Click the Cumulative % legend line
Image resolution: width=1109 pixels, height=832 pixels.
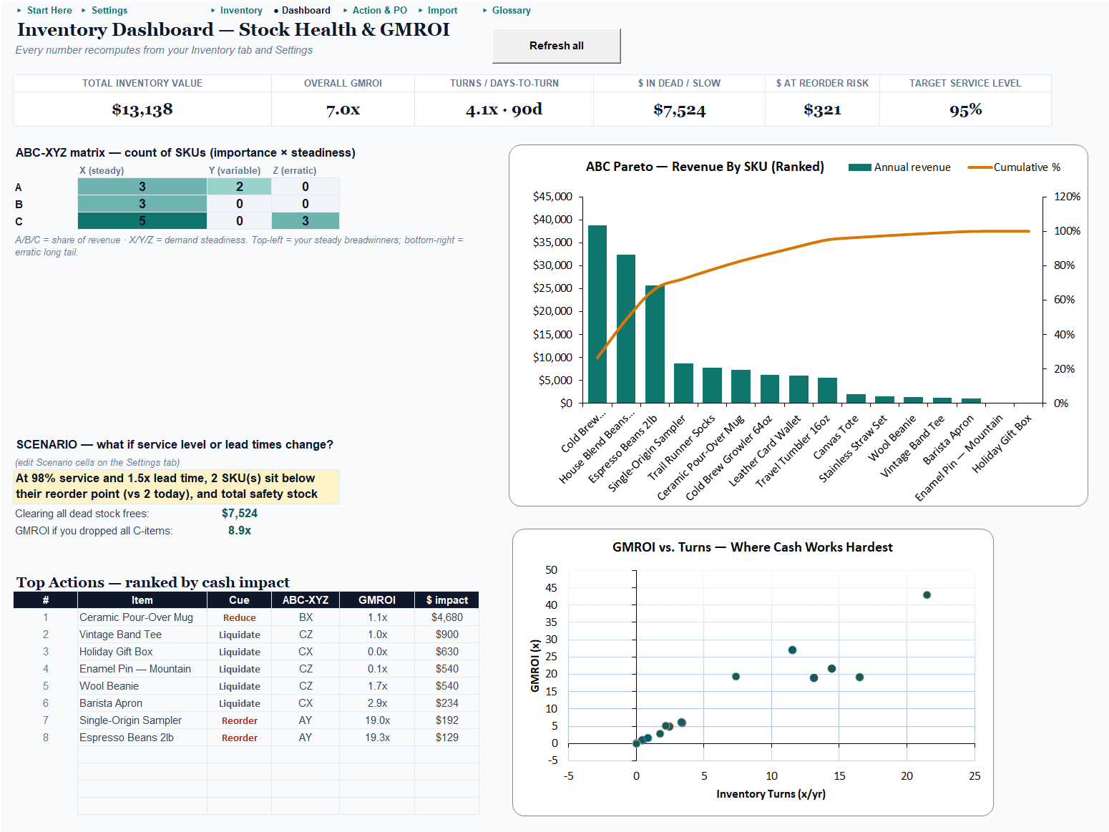coord(979,167)
